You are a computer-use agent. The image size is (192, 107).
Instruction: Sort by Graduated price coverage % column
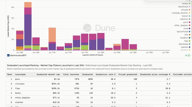pos(155,74)
